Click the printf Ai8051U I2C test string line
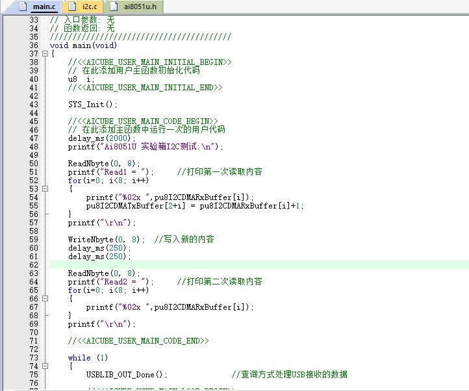 [x=146, y=147]
